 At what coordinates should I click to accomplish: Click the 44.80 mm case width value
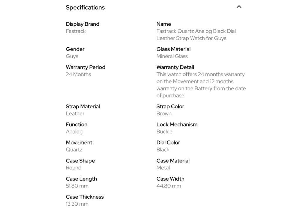click(169, 186)
